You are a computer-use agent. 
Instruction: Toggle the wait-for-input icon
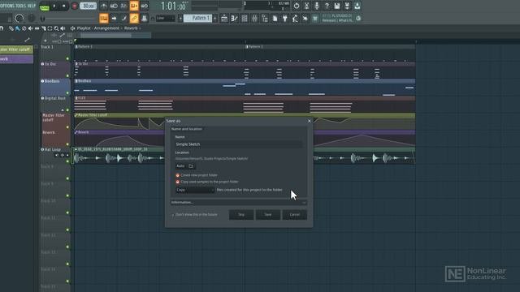[114, 6]
